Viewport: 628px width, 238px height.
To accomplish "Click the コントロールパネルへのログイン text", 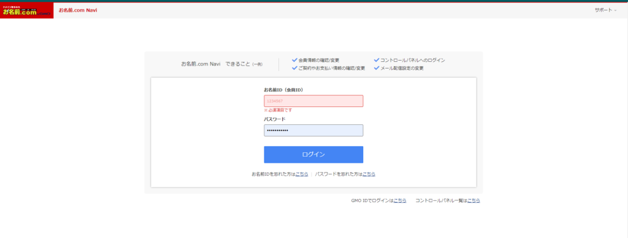I will pyautogui.click(x=413, y=61).
